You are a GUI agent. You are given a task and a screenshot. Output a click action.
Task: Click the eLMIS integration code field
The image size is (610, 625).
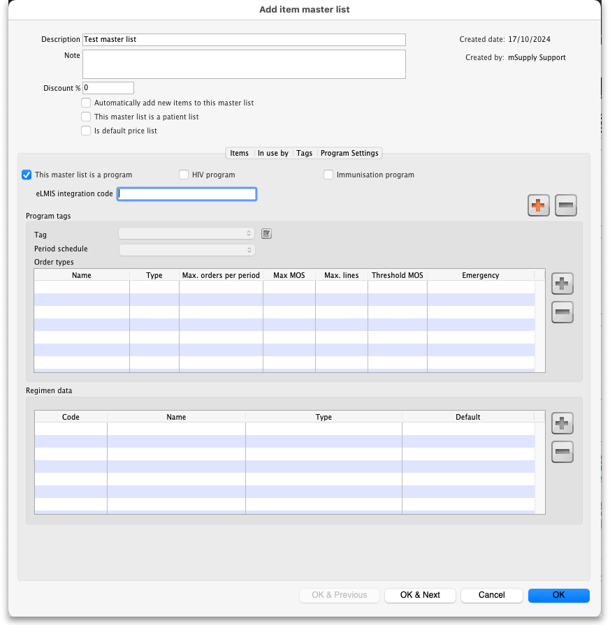coord(187,193)
